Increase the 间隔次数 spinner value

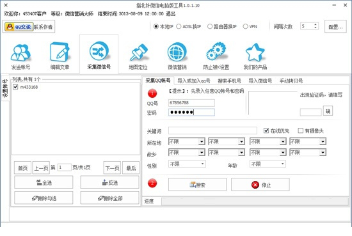pyautogui.click(x=316, y=24)
